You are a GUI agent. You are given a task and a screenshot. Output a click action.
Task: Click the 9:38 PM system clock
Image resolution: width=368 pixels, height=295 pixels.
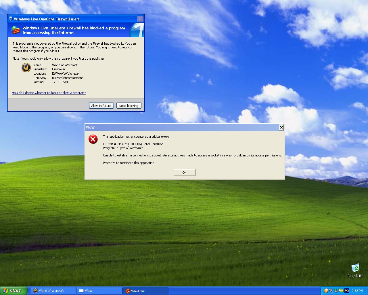[357, 291]
